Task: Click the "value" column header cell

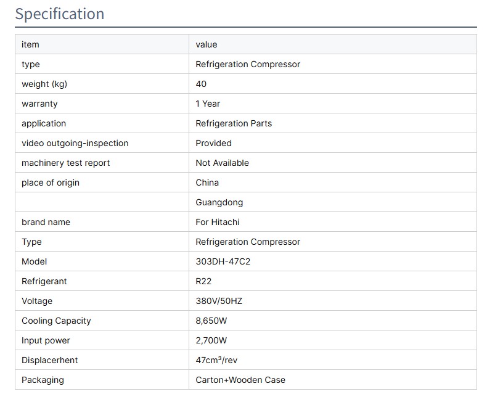Action: pos(207,44)
